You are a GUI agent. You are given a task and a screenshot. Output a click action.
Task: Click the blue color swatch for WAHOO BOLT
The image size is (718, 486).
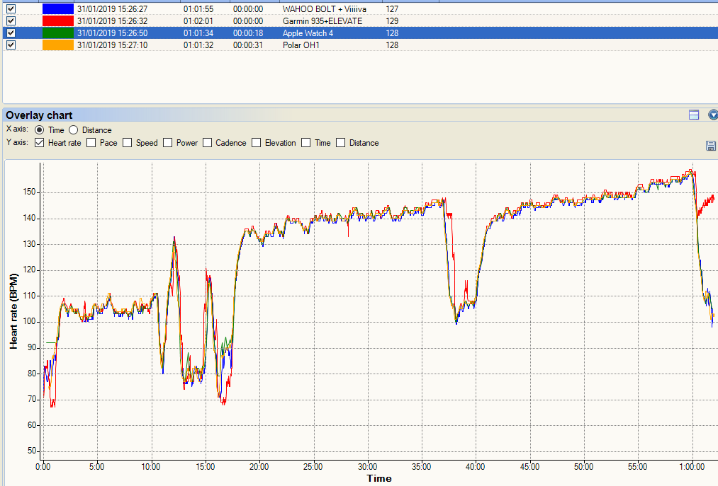[58, 9]
